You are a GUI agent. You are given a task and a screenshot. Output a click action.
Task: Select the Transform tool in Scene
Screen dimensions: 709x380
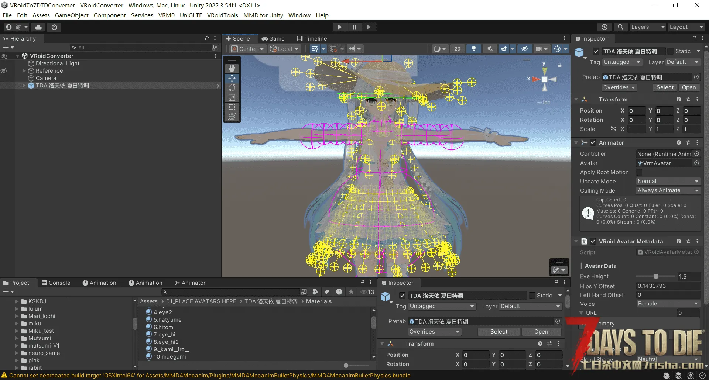tap(232, 117)
